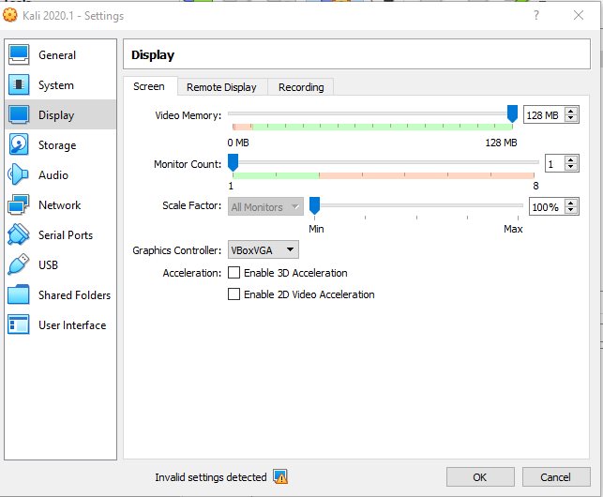Click the Monitor Count value field

[555, 164]
